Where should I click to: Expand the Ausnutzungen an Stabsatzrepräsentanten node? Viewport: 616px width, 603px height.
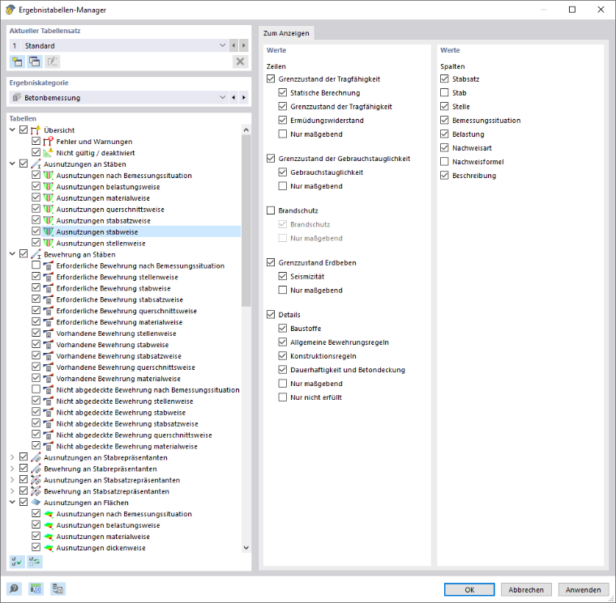(12, 479)
